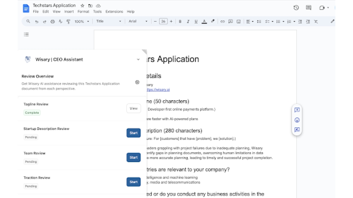Open the Help menu
Screen dimensions: 353x198
click(131, 12)
